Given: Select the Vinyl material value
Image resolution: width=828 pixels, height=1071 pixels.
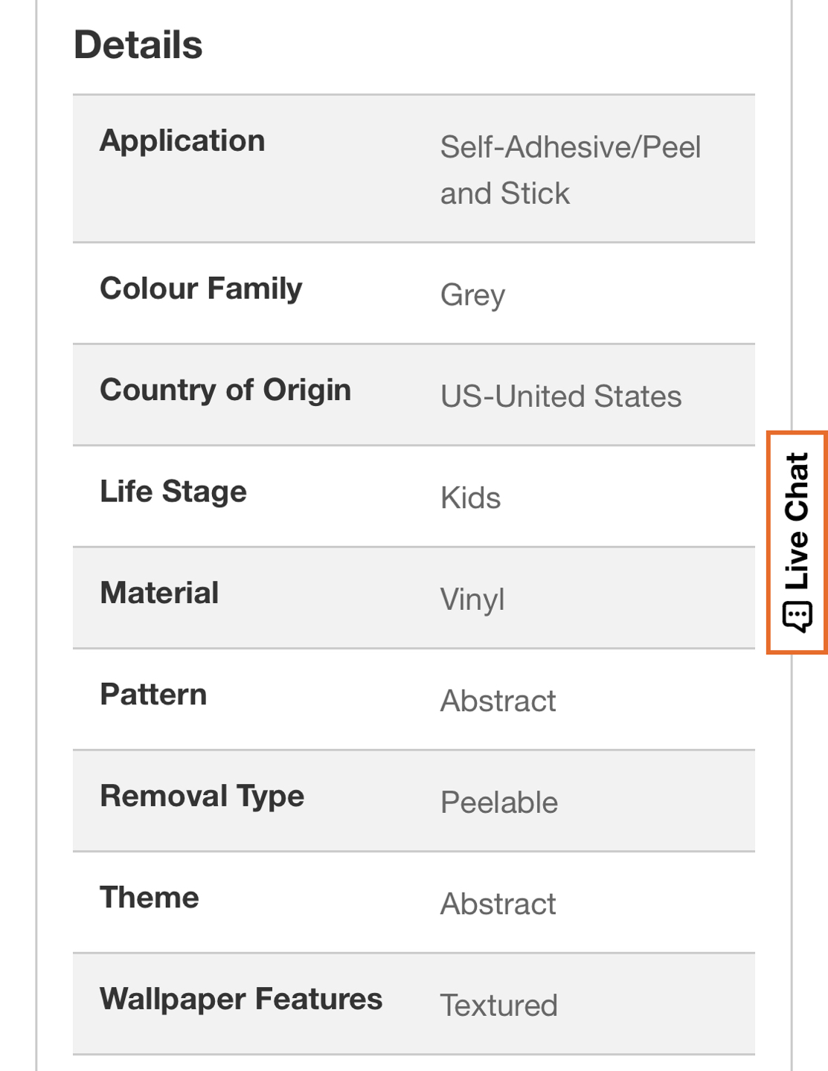Looking at the screenshot, I should click(472, 599).
